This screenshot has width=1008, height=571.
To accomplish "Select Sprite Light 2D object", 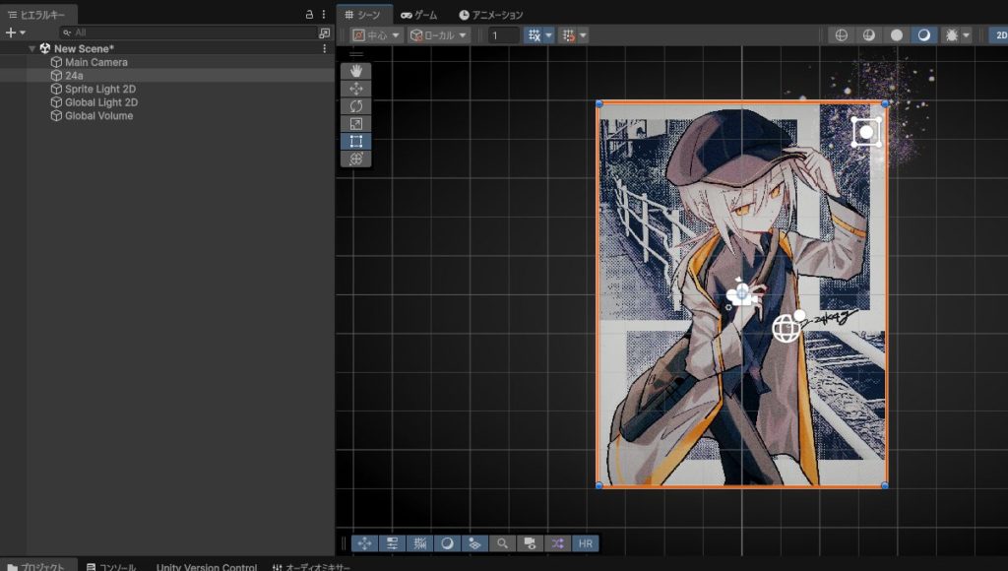I will pyautogui.click(x=100, y=89).
